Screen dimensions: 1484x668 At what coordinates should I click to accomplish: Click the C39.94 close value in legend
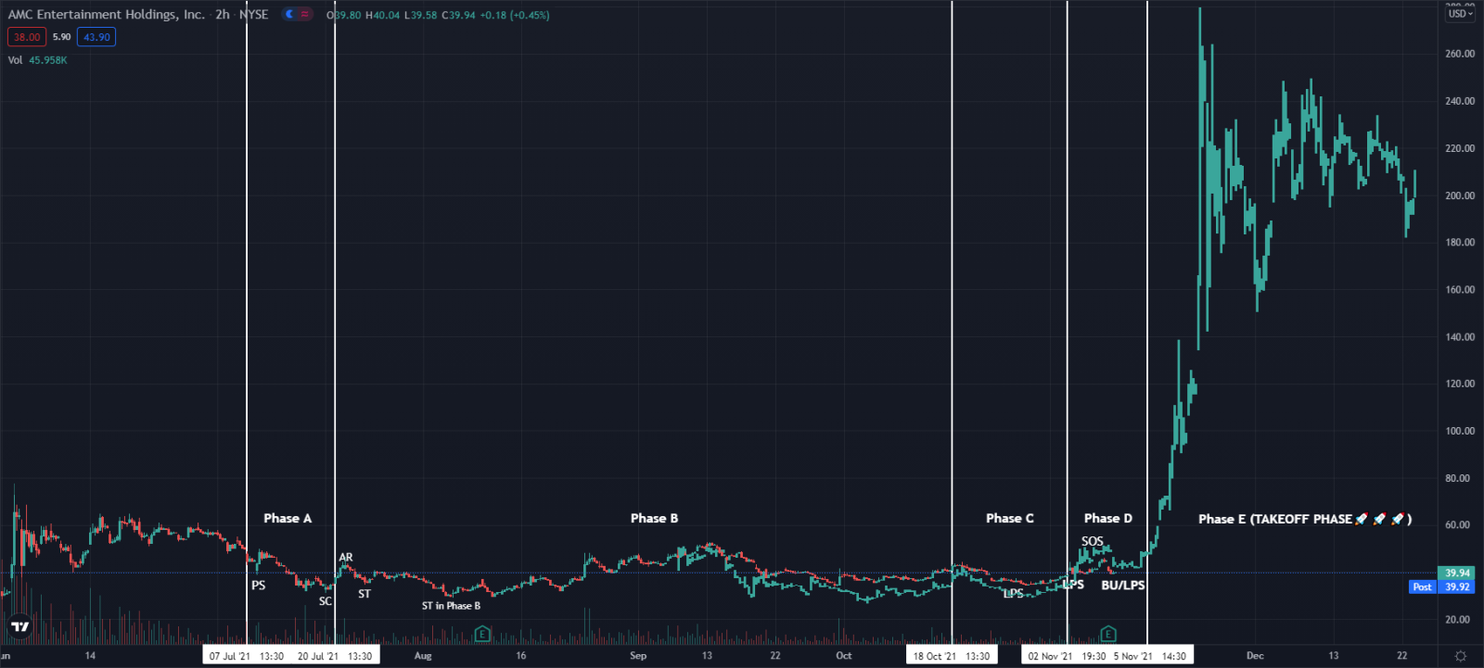tap(458, 15)
